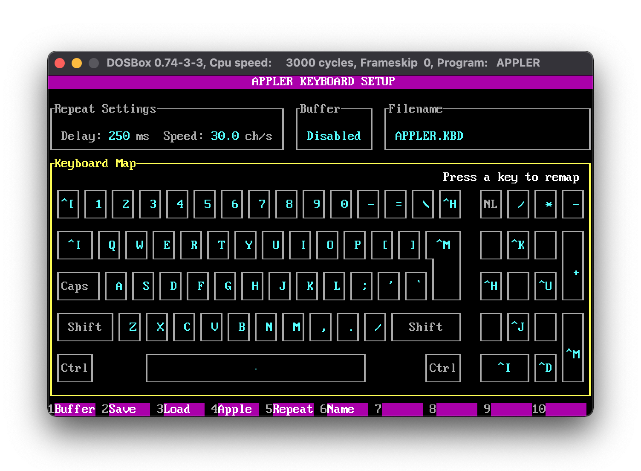Select the number 0 key
The image size is (641, 471).
click(x=341, y=204)
